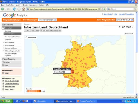Screen dimensions: 139x104
Task: Open Analytics-Einstellungen link
Action: click(12, 20)
